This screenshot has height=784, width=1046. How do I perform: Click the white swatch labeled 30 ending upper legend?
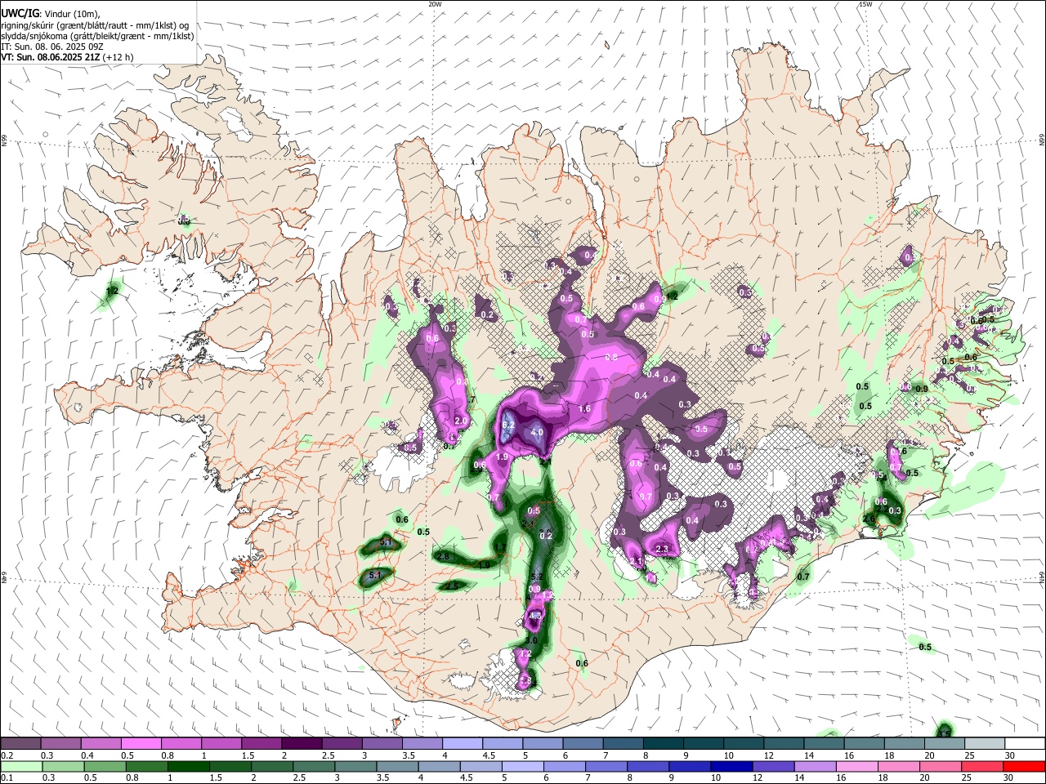click(x=1025, y=744)
